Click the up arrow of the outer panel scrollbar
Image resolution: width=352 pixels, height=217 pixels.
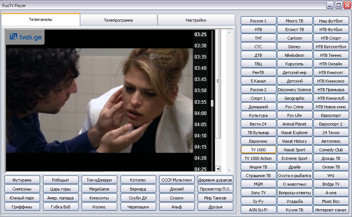pyautogui.click(x=229, y=32)
